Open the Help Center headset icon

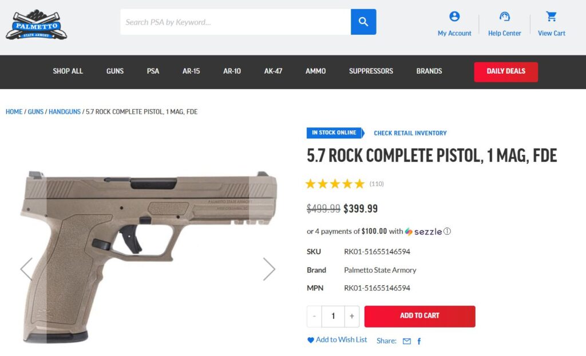[504, 17]
